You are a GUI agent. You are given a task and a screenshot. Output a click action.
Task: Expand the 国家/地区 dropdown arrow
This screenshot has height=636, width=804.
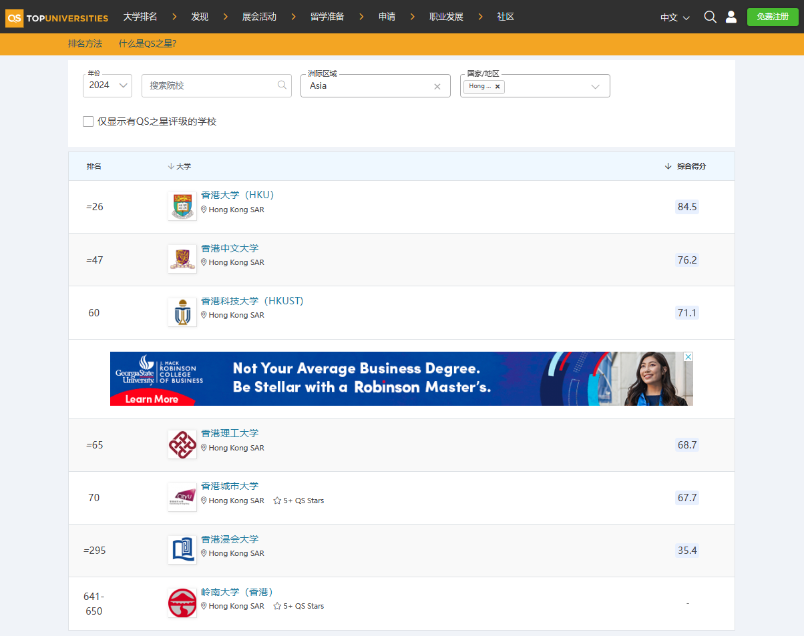click(596, 86)
